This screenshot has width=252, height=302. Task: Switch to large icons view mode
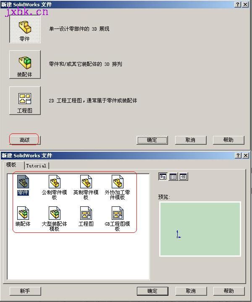(x=163, y=177)
